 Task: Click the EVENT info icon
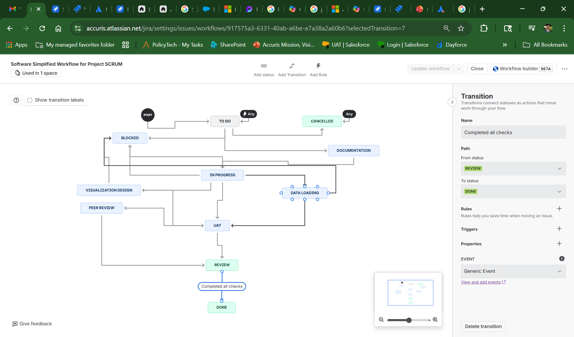562,259
